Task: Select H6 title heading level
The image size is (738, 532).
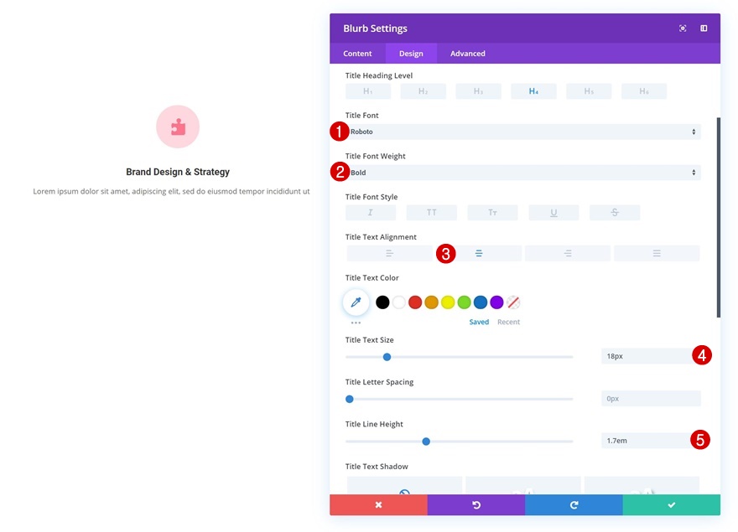Action: click(644, 91)
